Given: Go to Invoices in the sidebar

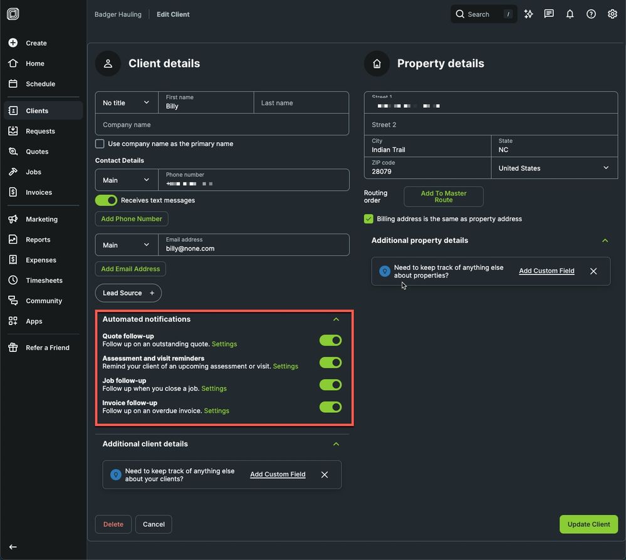Looking at the screenshot, I should click(x=38, y=192).
